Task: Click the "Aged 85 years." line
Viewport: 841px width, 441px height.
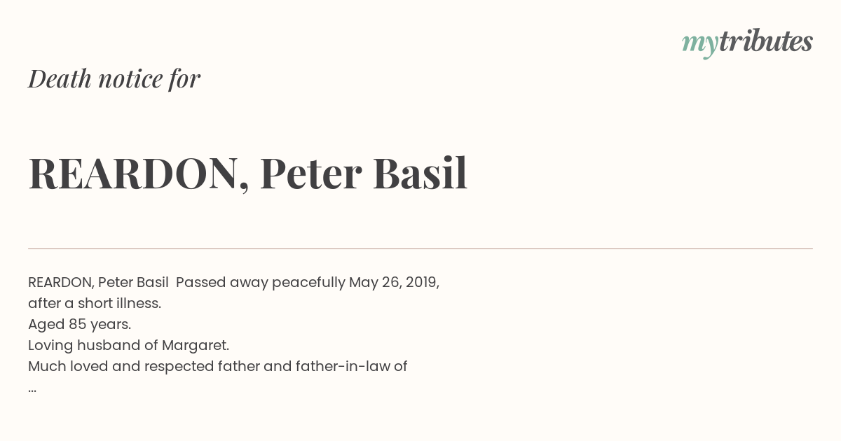Action: [x=80, y=324]
